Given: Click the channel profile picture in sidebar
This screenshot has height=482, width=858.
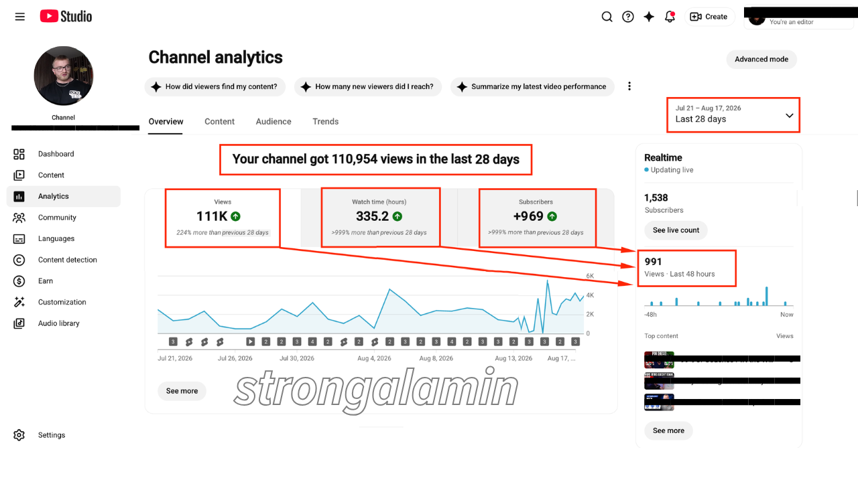Looking at the screenshot, I should tap(64, 76).
